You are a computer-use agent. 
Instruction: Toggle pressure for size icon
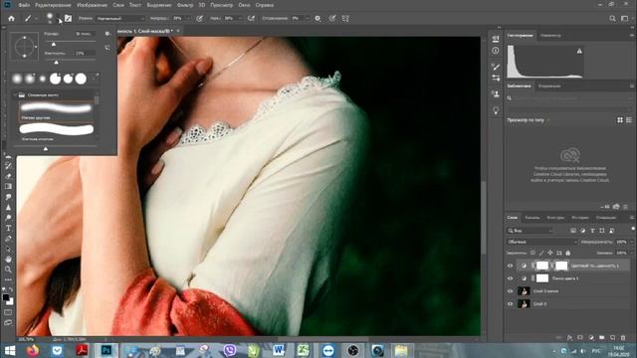[332, 18]
